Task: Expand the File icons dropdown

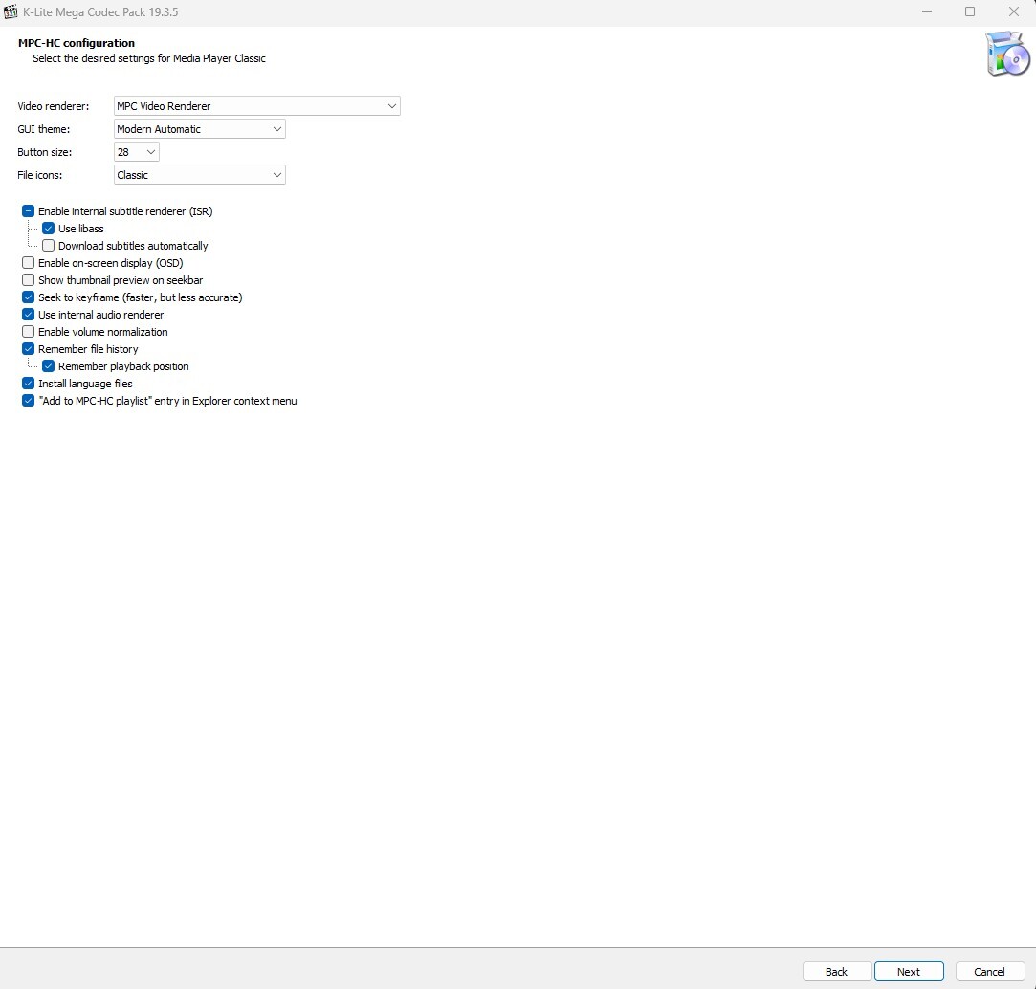Action: click(x=199, y=175)
